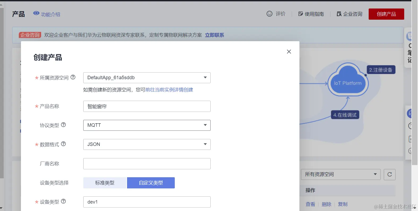The height and width of the screenshot is (211, 418).
Task: Expand the 所有资源空间 filter dropdown
Action: coord(341,174)
